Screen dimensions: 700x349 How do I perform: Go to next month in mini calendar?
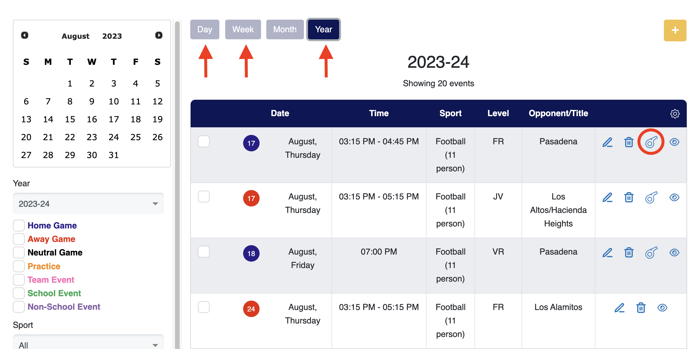159,35
